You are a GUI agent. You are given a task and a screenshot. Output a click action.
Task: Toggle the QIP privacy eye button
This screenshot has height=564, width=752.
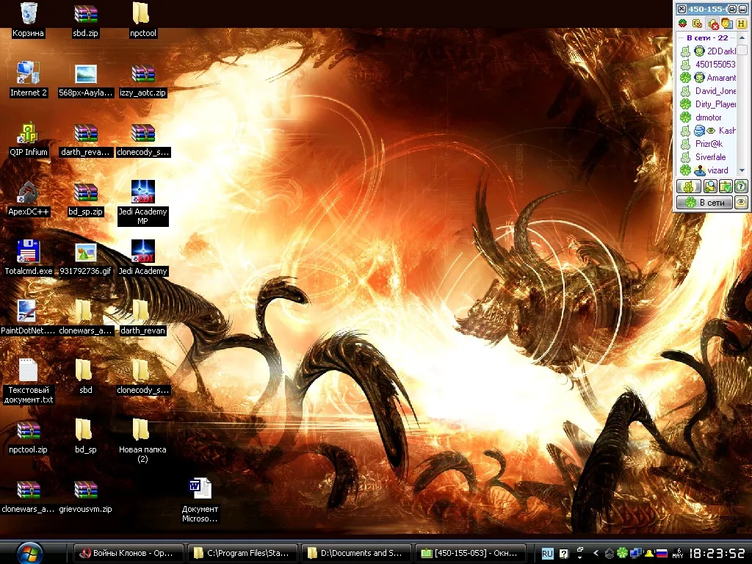[x=742, y=203]
